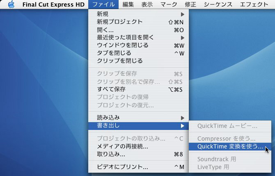
Task: Select QuickTime 変換を使う... in the submenu
Action: (x=230, y=147)
